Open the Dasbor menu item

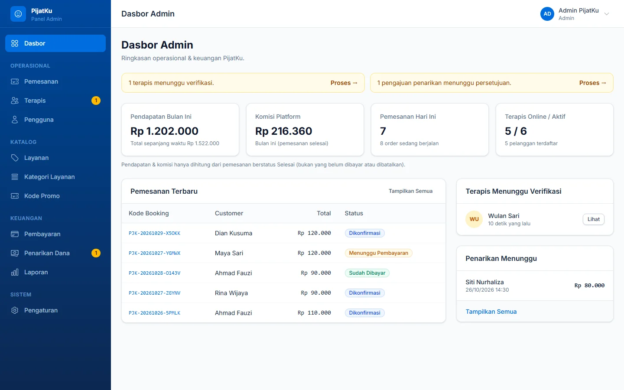55,43
